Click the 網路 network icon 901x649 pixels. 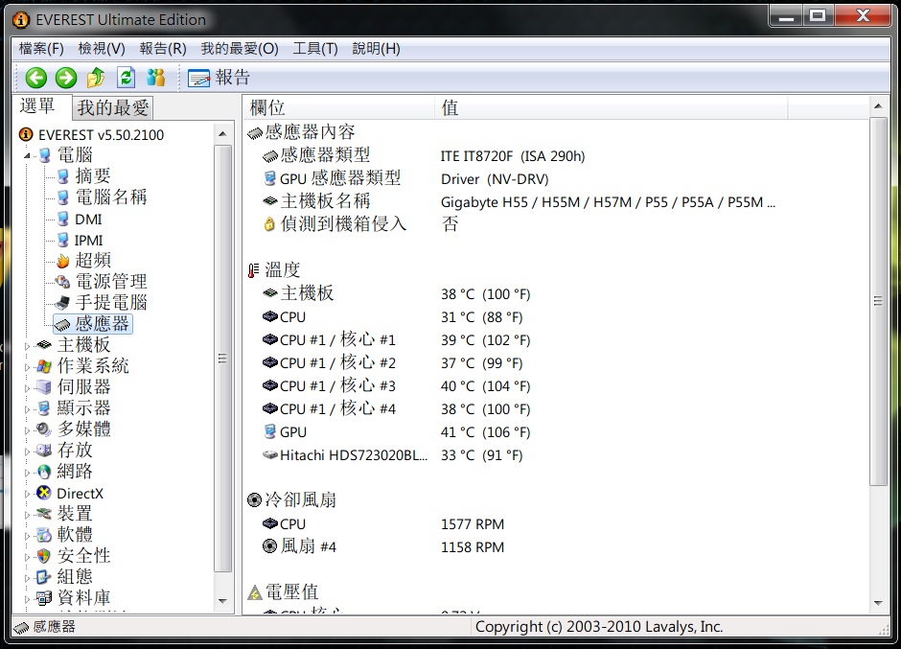44,472
